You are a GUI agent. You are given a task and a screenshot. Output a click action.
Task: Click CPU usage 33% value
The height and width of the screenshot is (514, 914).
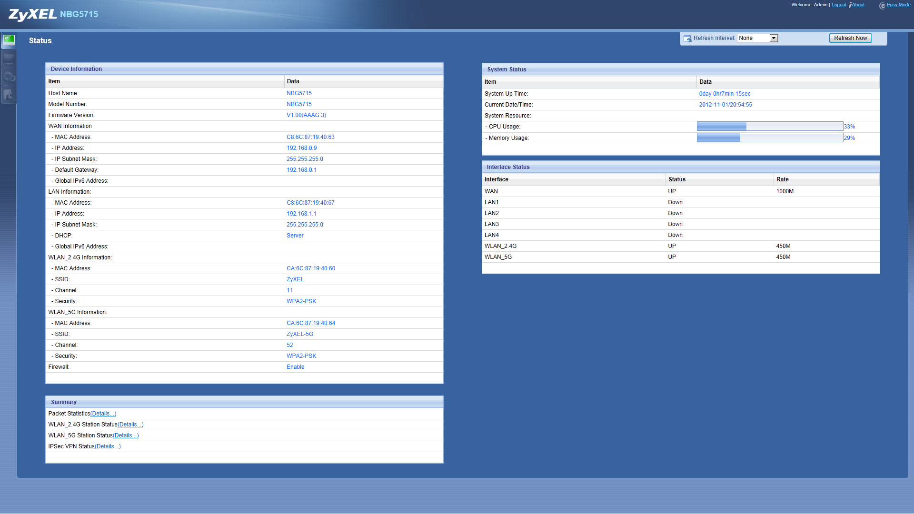click(849, 127)
